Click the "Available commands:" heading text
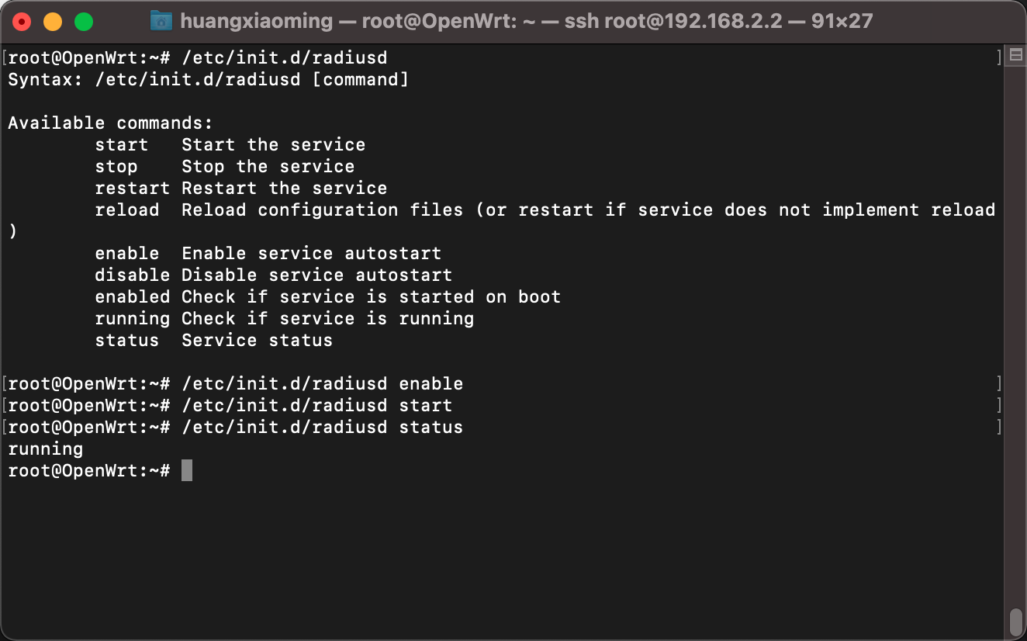Screen dimensions: 1027x641 (x=110, y=123)
